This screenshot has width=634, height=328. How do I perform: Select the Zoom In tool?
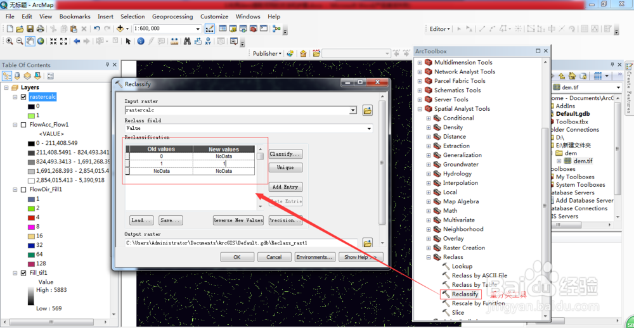pyautogui.click(x=10, y=41)
